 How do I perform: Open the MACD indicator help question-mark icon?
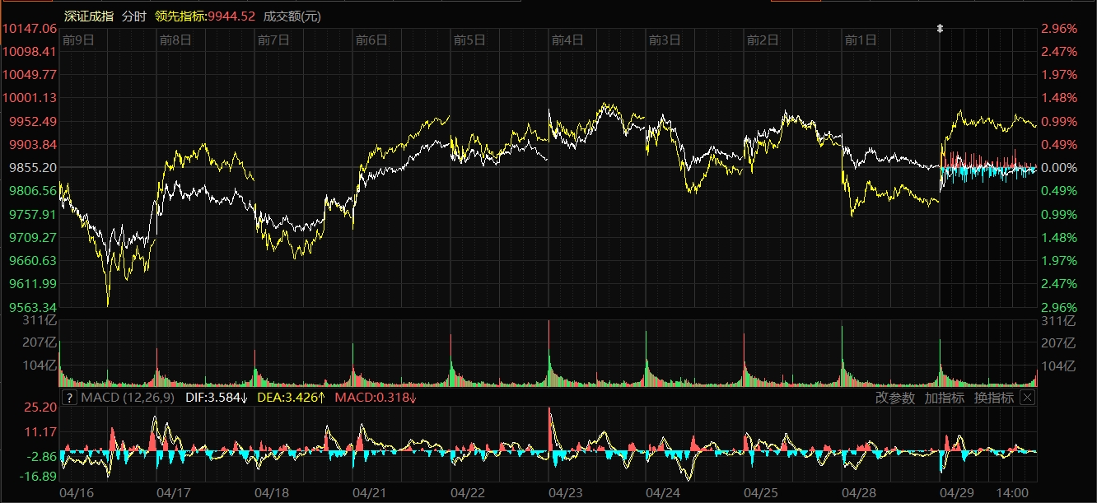(x=70, y=398)
